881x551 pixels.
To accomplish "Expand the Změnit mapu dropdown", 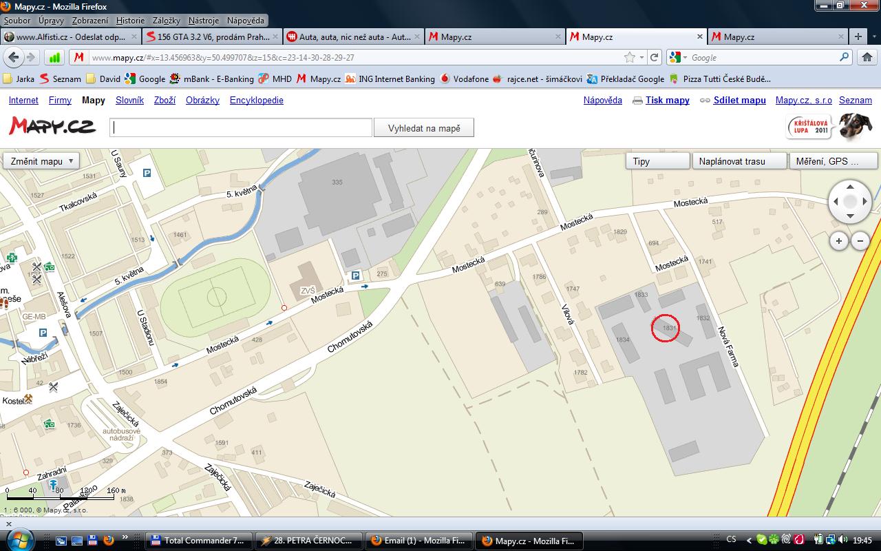I will tap(41, 161).
